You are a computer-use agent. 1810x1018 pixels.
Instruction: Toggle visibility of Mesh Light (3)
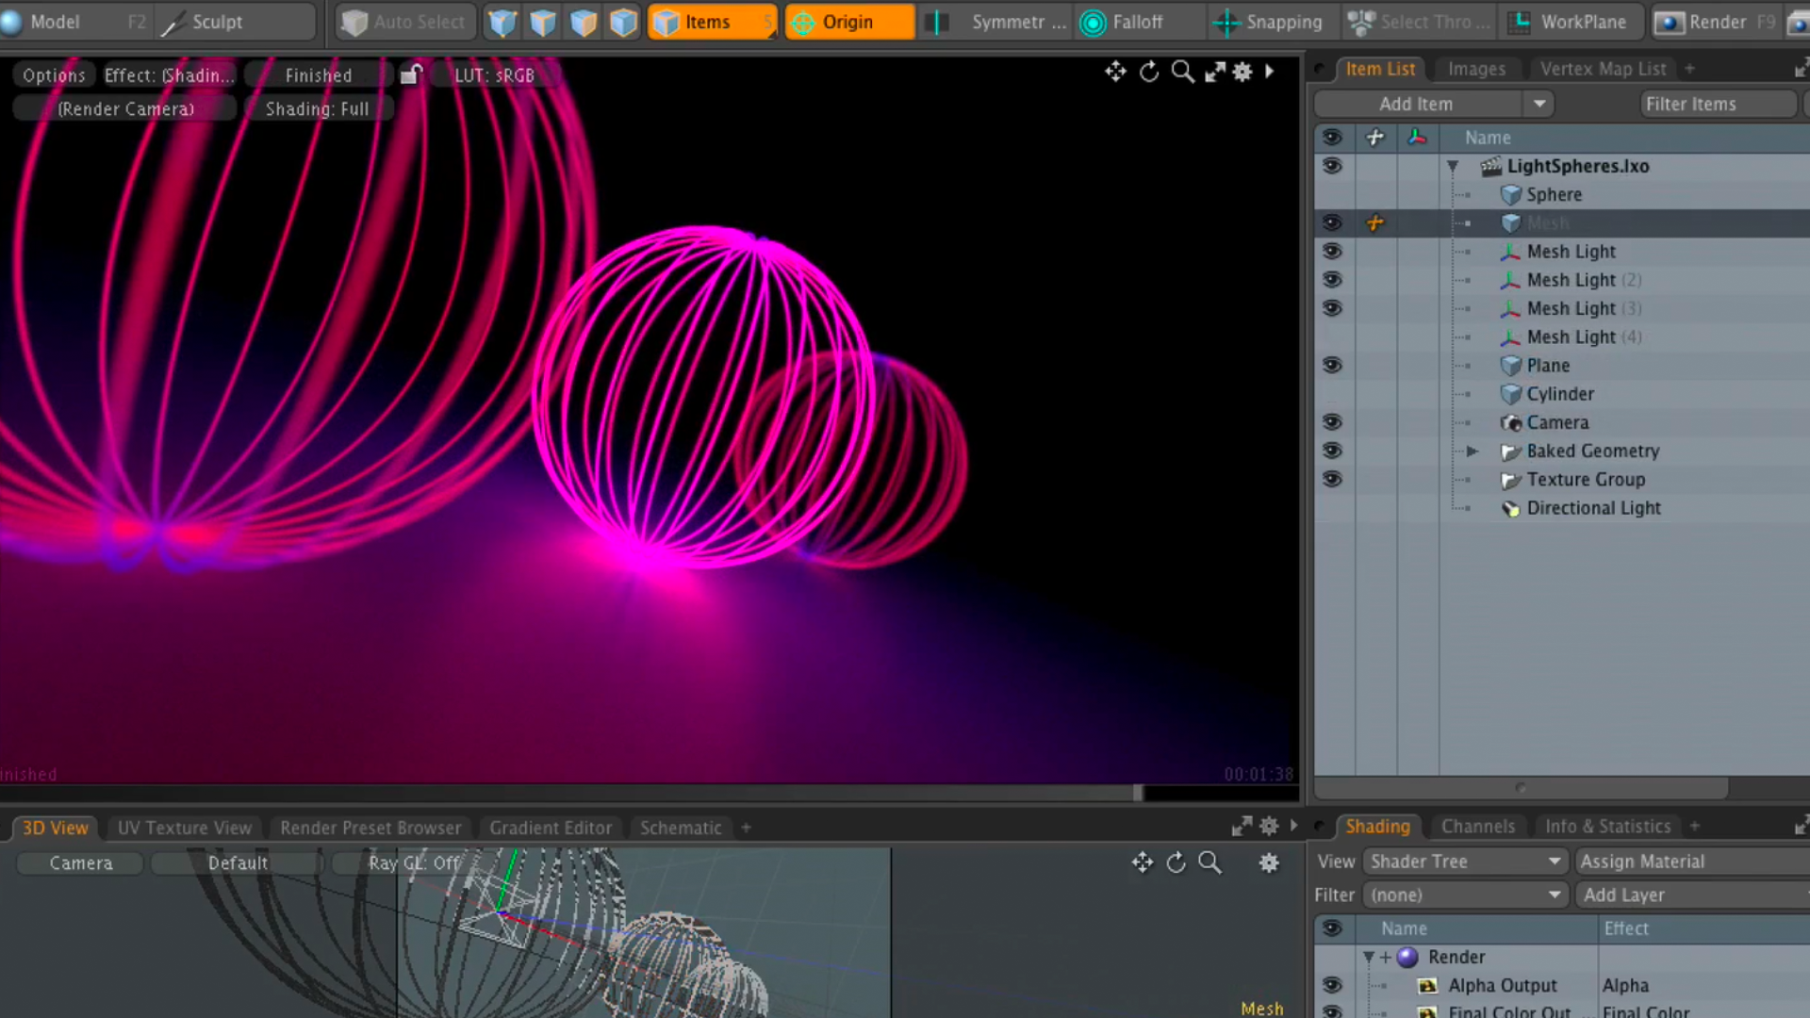coord(1332,308)
